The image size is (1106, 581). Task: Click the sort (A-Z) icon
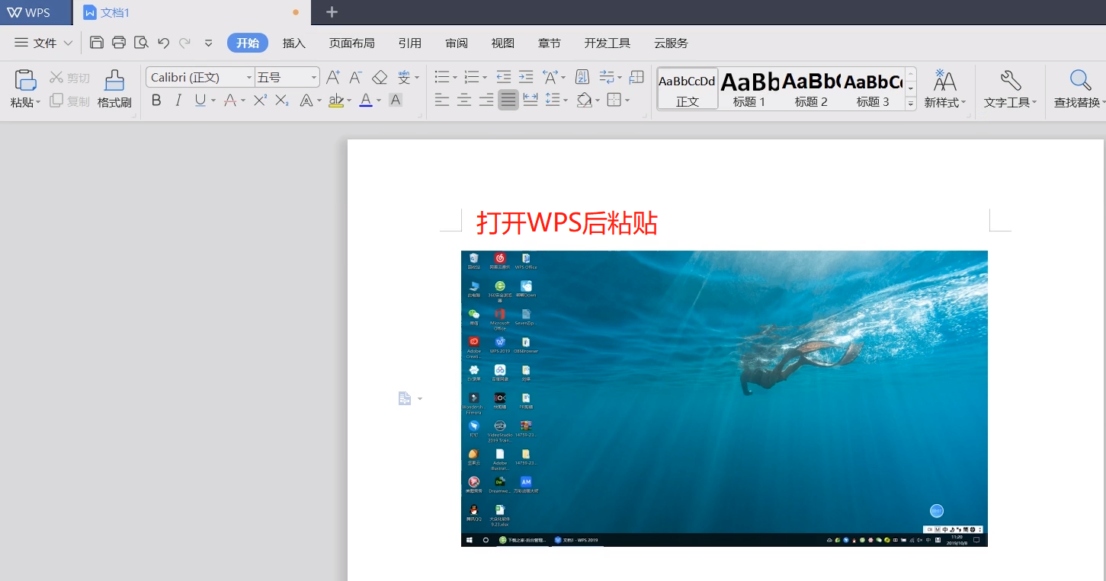[582, 77]
